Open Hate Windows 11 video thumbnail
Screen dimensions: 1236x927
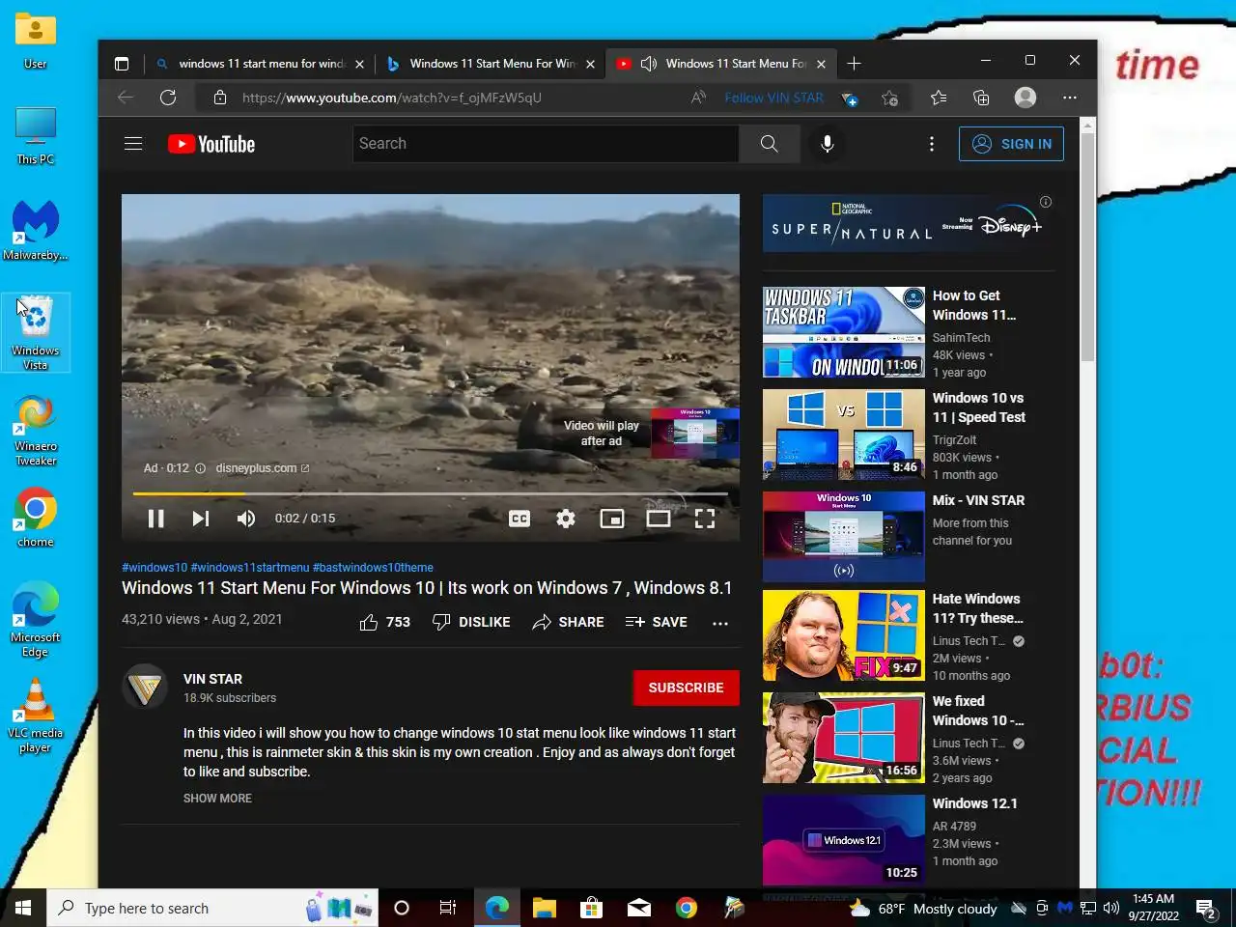[844, 635]
